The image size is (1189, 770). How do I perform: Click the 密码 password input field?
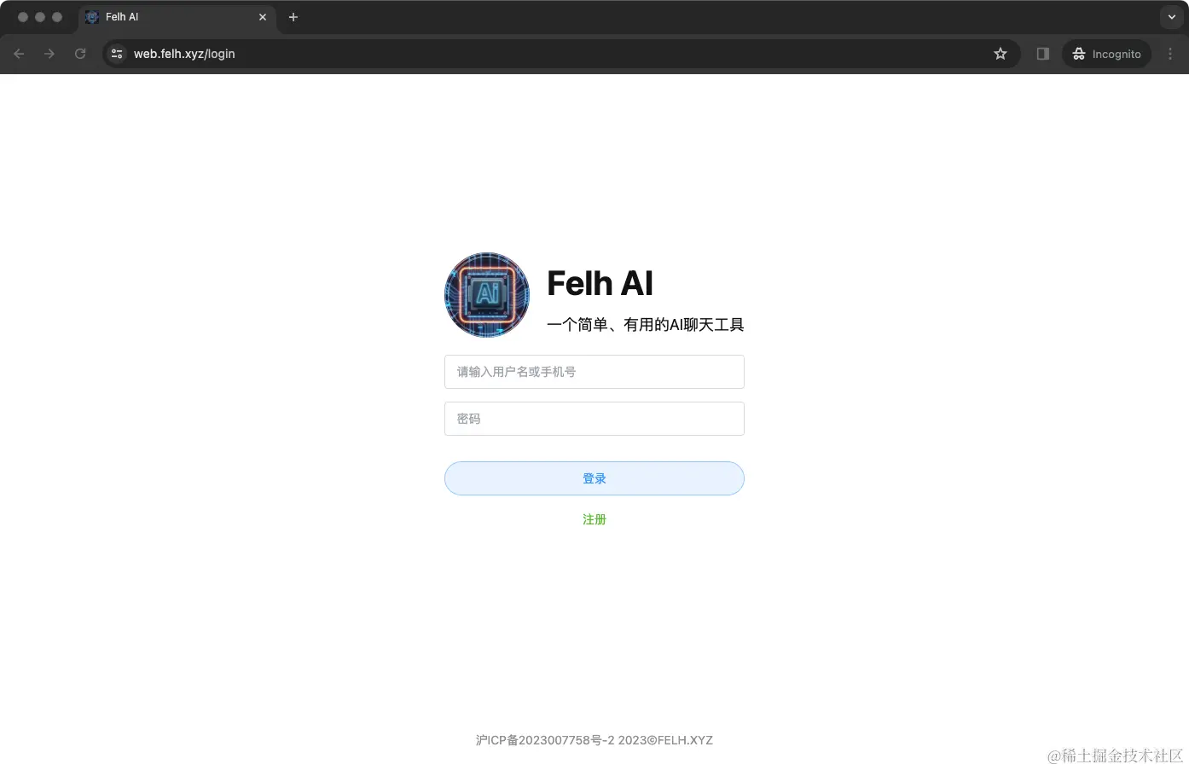click(594, 419)
